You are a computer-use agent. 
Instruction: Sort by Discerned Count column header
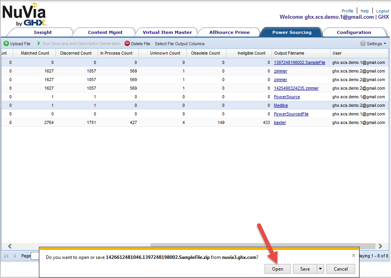(x=76, y=53)
